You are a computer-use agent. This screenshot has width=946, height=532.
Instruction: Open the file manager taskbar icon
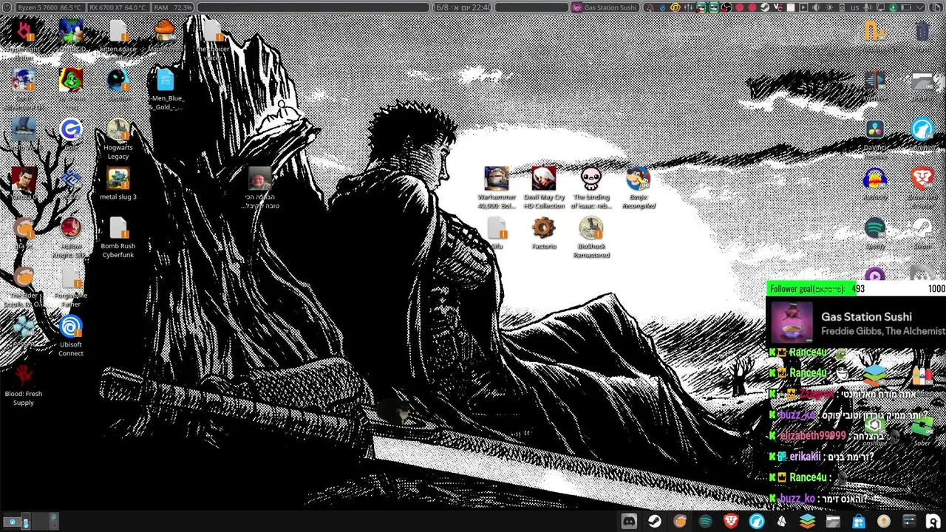pyautogui.click(x=833, y=522)
